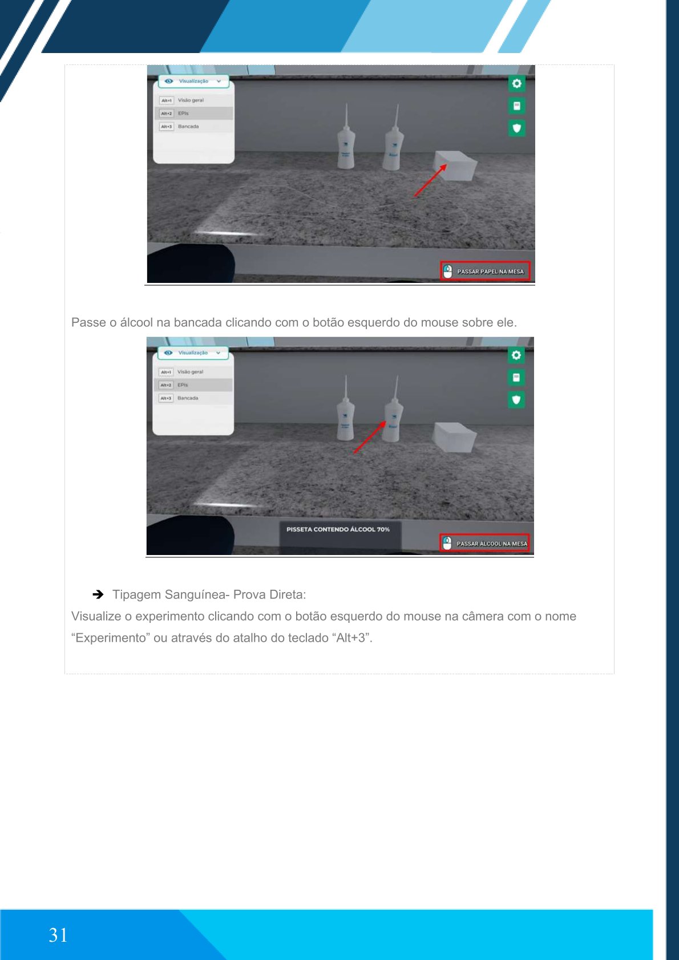Viewport: 679px width, 960px height.
Task: Click mouse icon beside 'Passar álcool na mesa'
Action: [447, 544]
